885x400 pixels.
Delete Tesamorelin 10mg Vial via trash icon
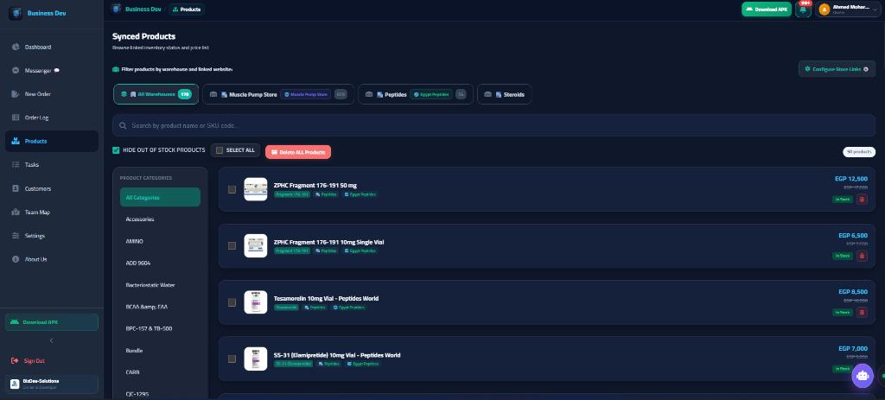tap(862, 312)
